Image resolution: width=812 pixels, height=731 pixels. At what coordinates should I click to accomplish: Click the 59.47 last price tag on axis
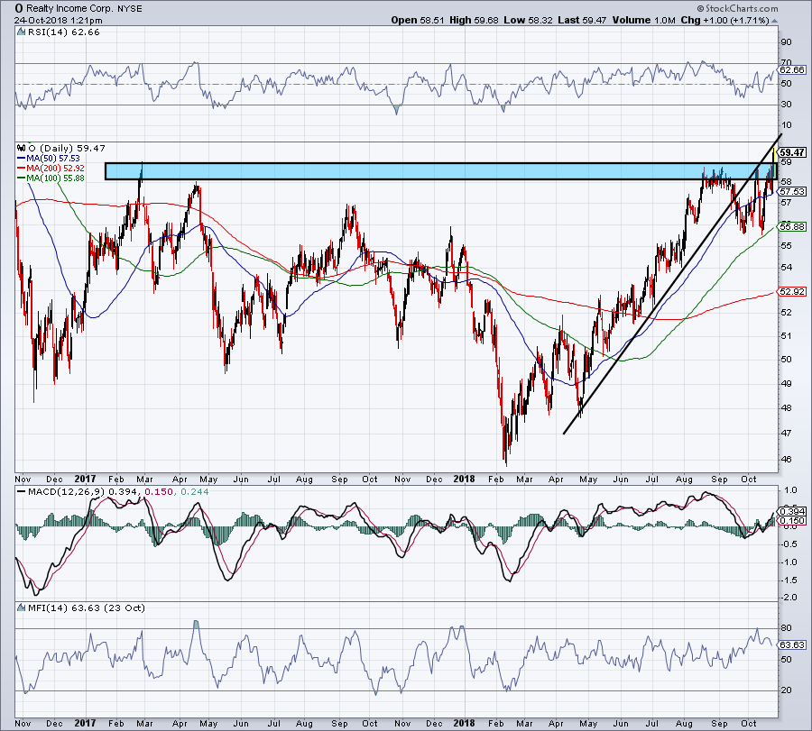tap(792, 152)
